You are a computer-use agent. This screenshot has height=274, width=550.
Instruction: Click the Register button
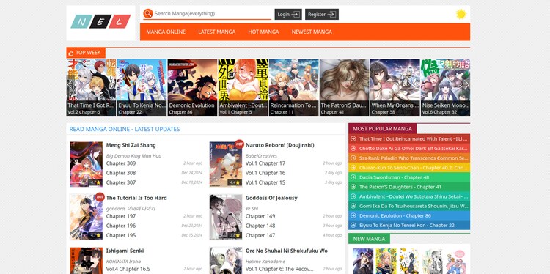[322, 15]
